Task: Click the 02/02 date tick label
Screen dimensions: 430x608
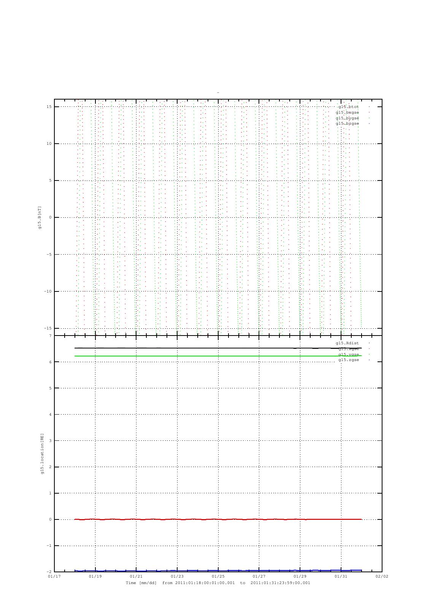Action: tap(382, 576)
